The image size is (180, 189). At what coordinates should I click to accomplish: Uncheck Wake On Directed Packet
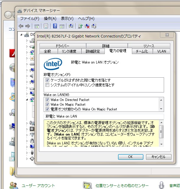click(47, 100)
